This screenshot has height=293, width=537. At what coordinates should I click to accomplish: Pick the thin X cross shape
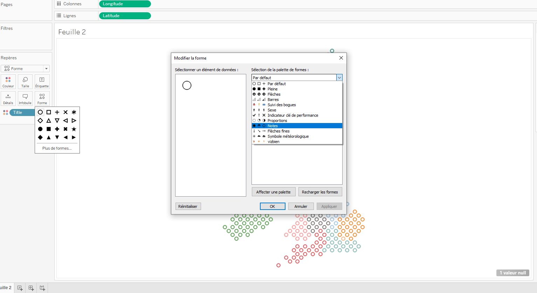66,112
